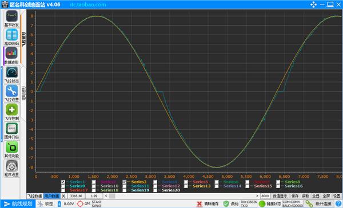The height and width of the screenshot is (208, 343).
Task: Switch to the 用户数据 tab
Action: (x=51, y=196)
